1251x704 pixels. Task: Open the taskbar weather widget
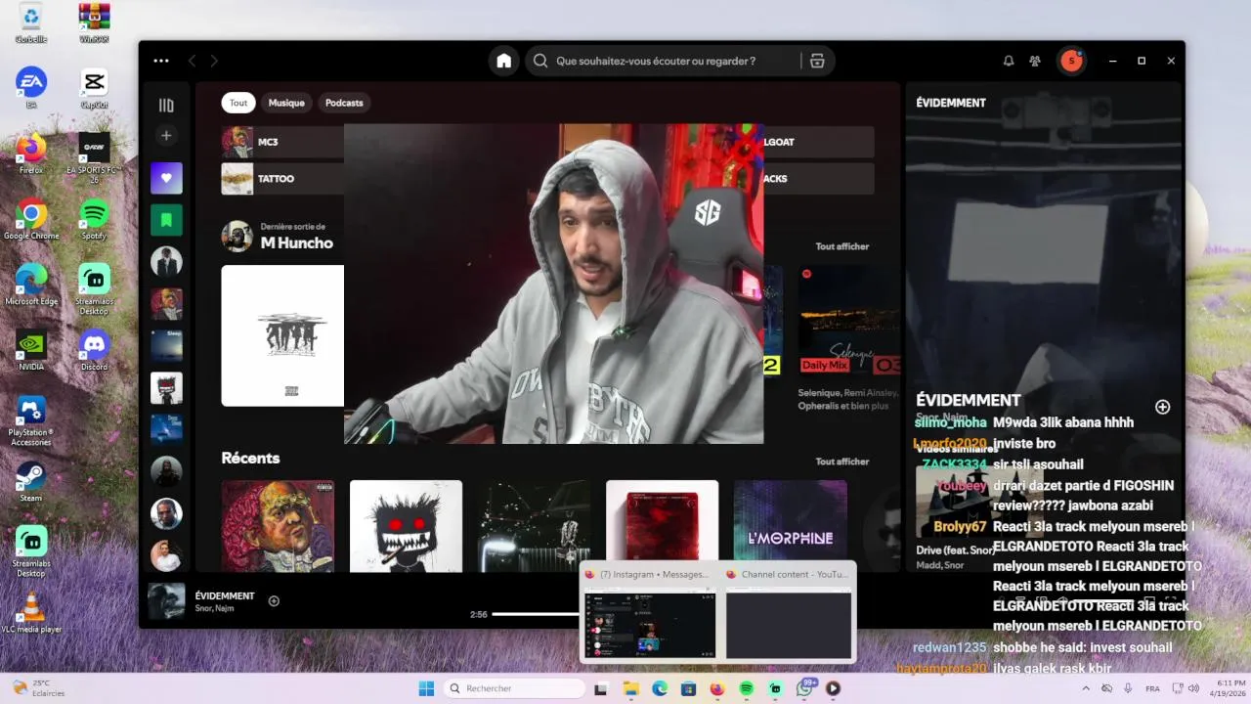pyautogui.click(x=37, y=688)
